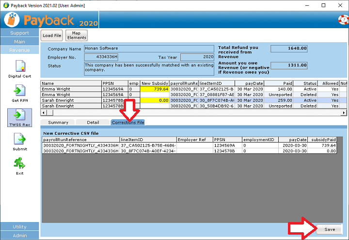The width and height of the screenshot is (349, 240).
Task: Select yellow New Subsidy cell 739.64
Action: tap(155, 89)
